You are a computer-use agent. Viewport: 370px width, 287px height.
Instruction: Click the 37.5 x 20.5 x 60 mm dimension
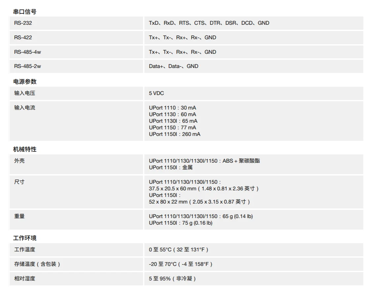172,189
